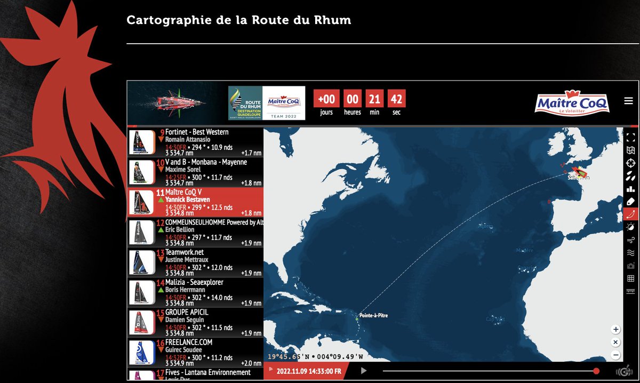Select the eraser tool icon
Viewport: 640px width, 383px height.
(630, 202)
